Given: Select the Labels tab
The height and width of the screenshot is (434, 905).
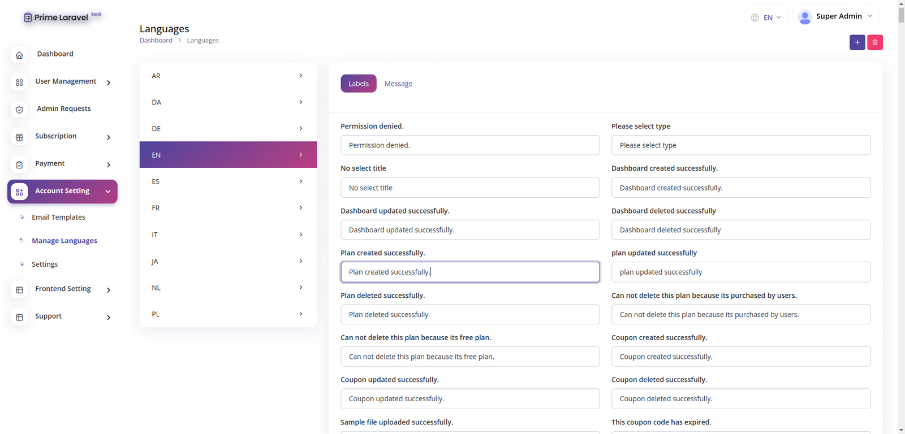Looking at the screenshot, I should coord(358,84).
